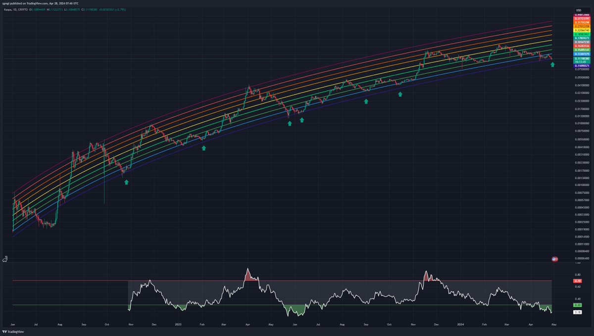Click the 2023 label on the time axis

[178, 324]
